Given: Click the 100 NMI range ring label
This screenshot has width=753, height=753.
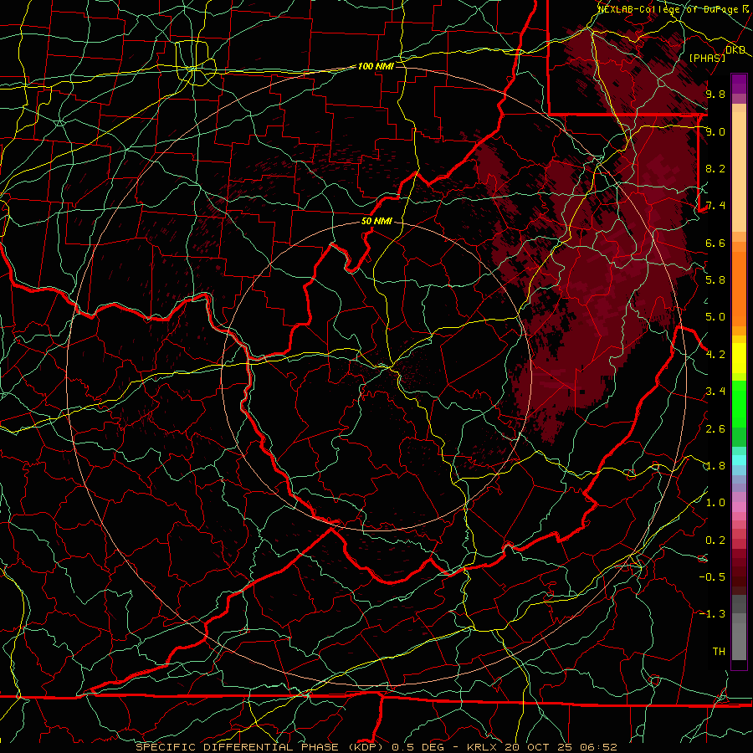Looking at the screenshot, I should coord(376,66).
